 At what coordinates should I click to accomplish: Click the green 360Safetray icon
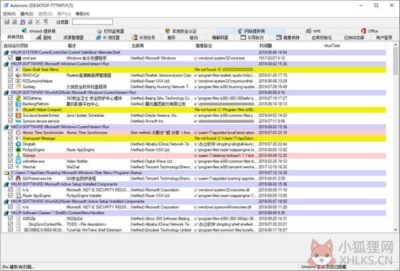pyautogui.click(x=18, y=98)
